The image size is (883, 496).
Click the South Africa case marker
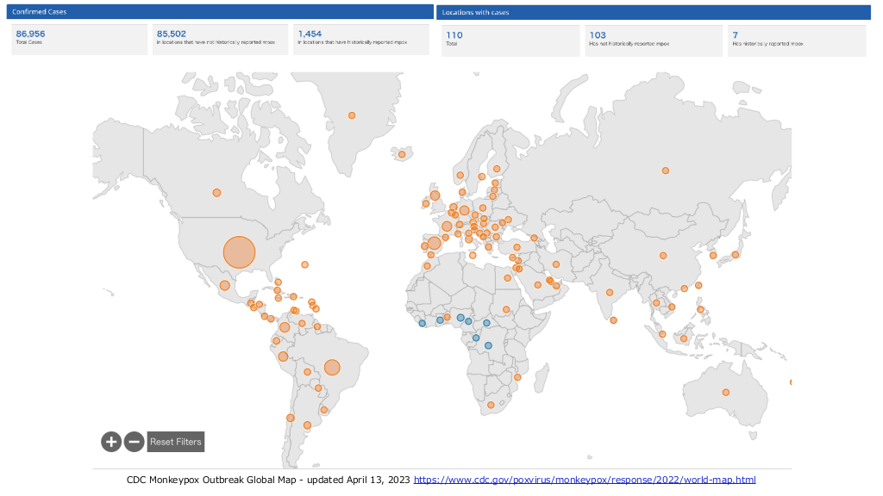(491, 405)
